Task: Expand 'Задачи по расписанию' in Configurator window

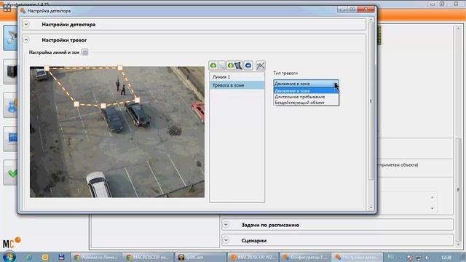Action: click(x=226, y=225)
